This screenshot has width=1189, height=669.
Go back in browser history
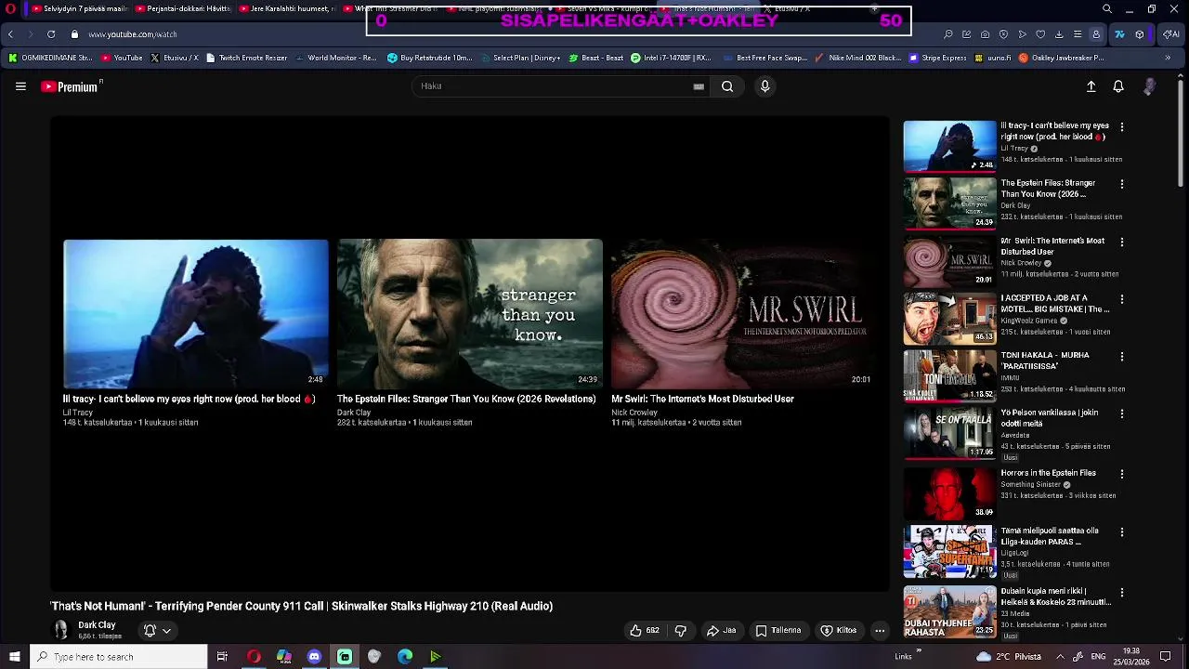click(10, 34)
